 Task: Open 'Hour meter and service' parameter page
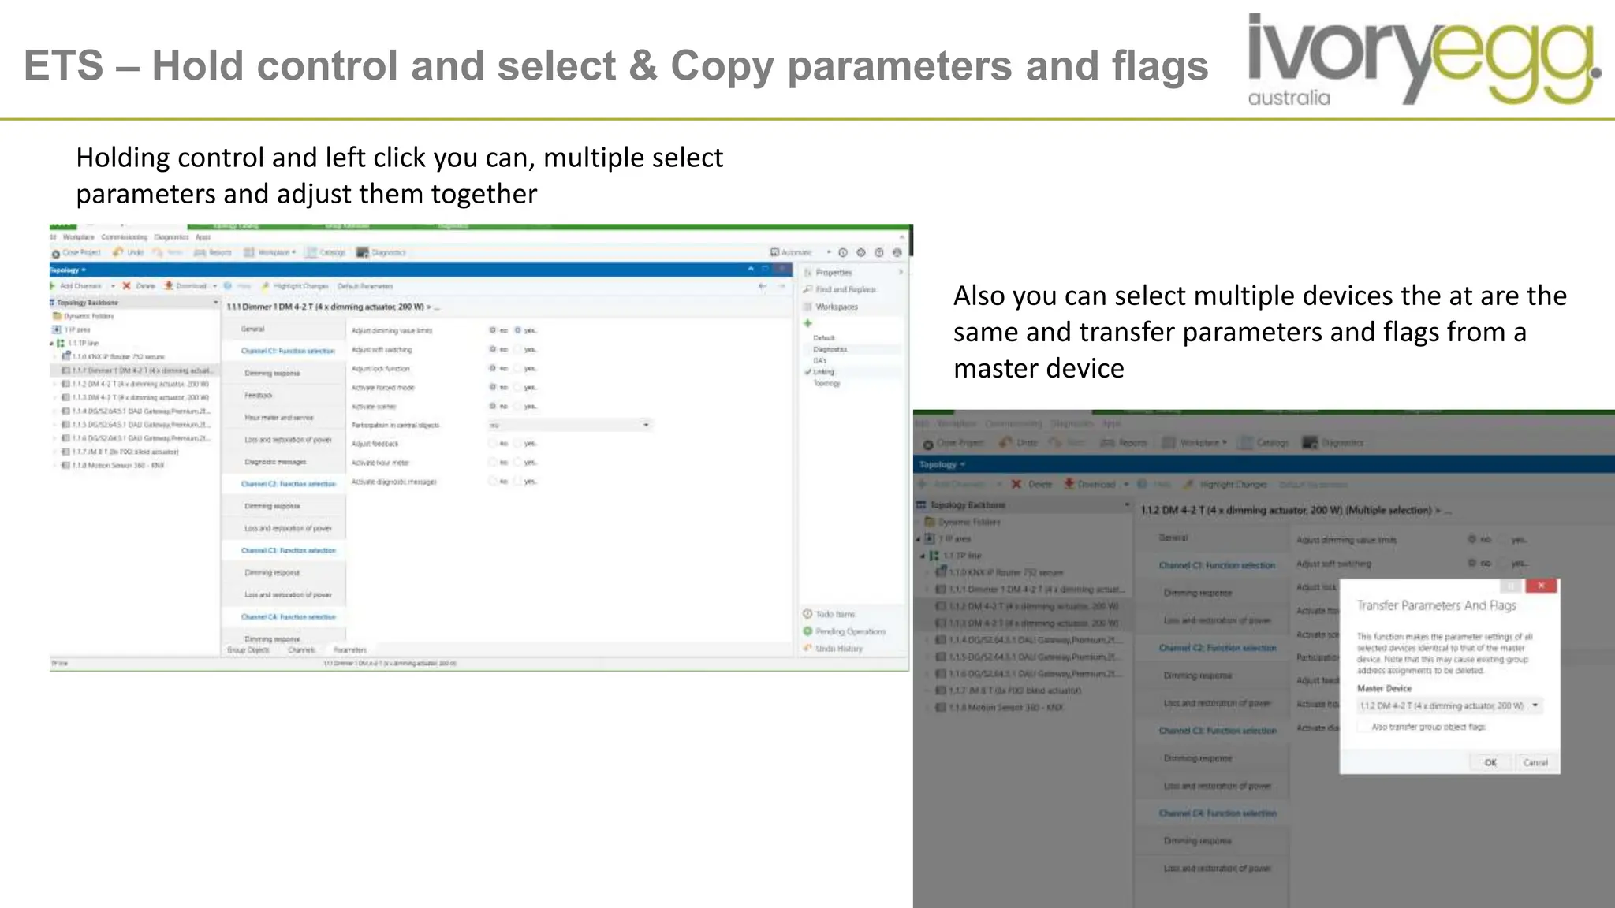tap(278, 418)
